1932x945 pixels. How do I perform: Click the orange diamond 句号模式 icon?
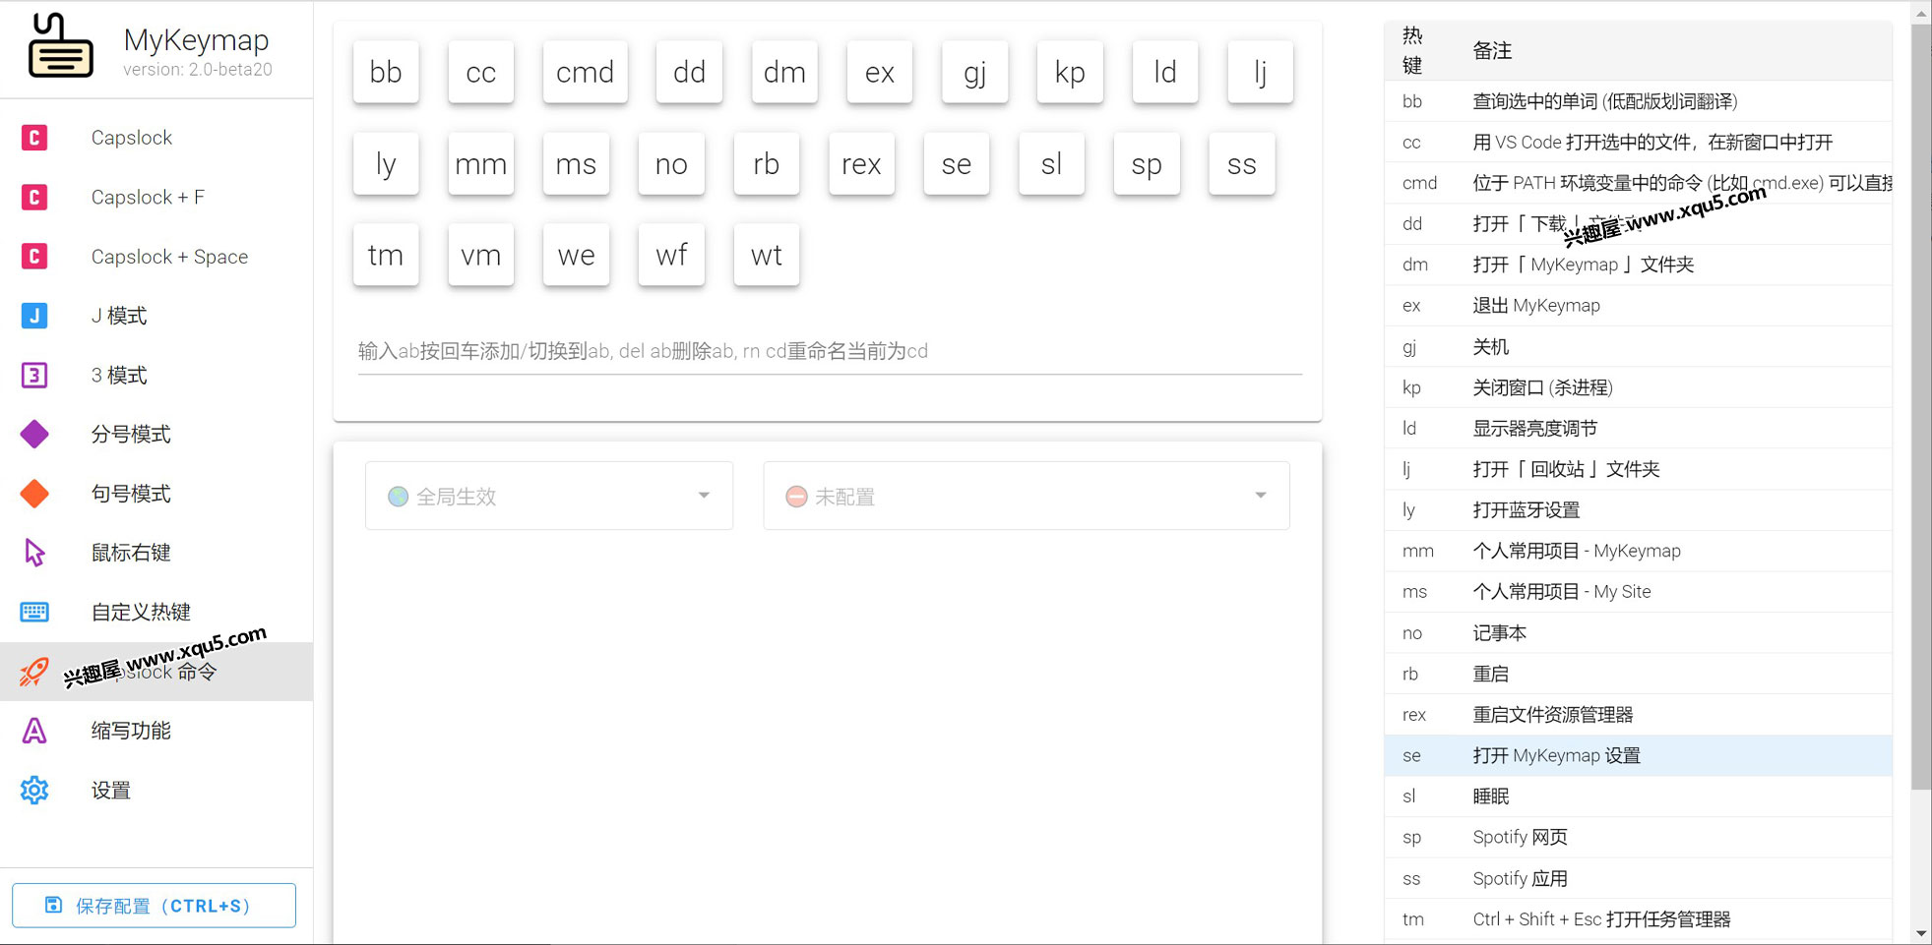click(34, 494)
